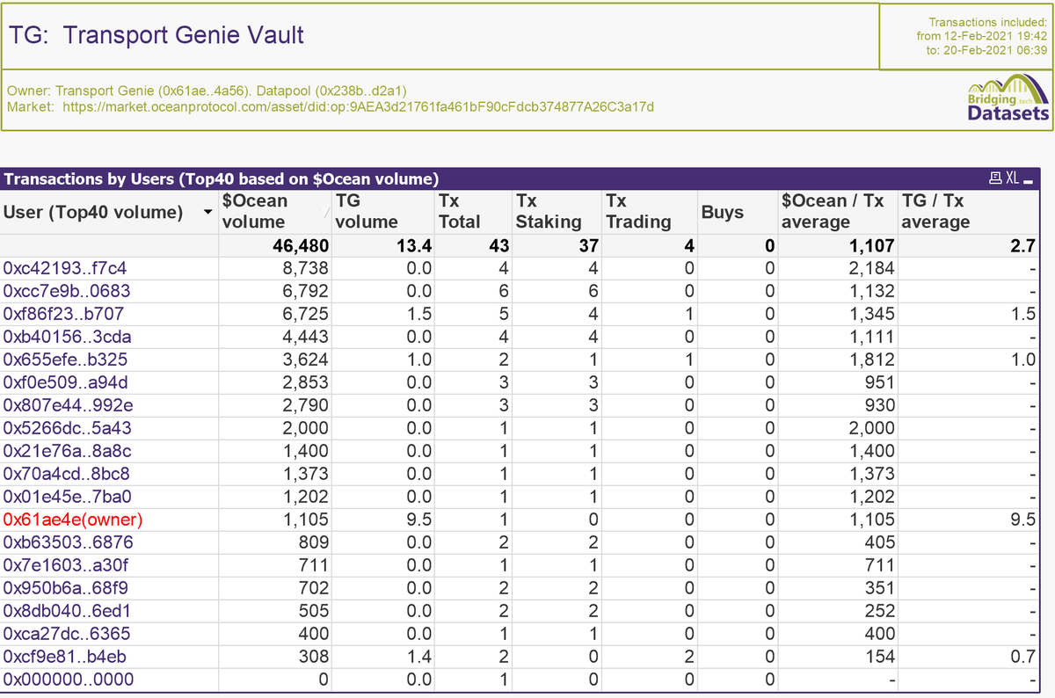Viewport: 1055px width, 698px height.
Task: Click the Bridging Datasets logo
Action: click(1008, 99)
